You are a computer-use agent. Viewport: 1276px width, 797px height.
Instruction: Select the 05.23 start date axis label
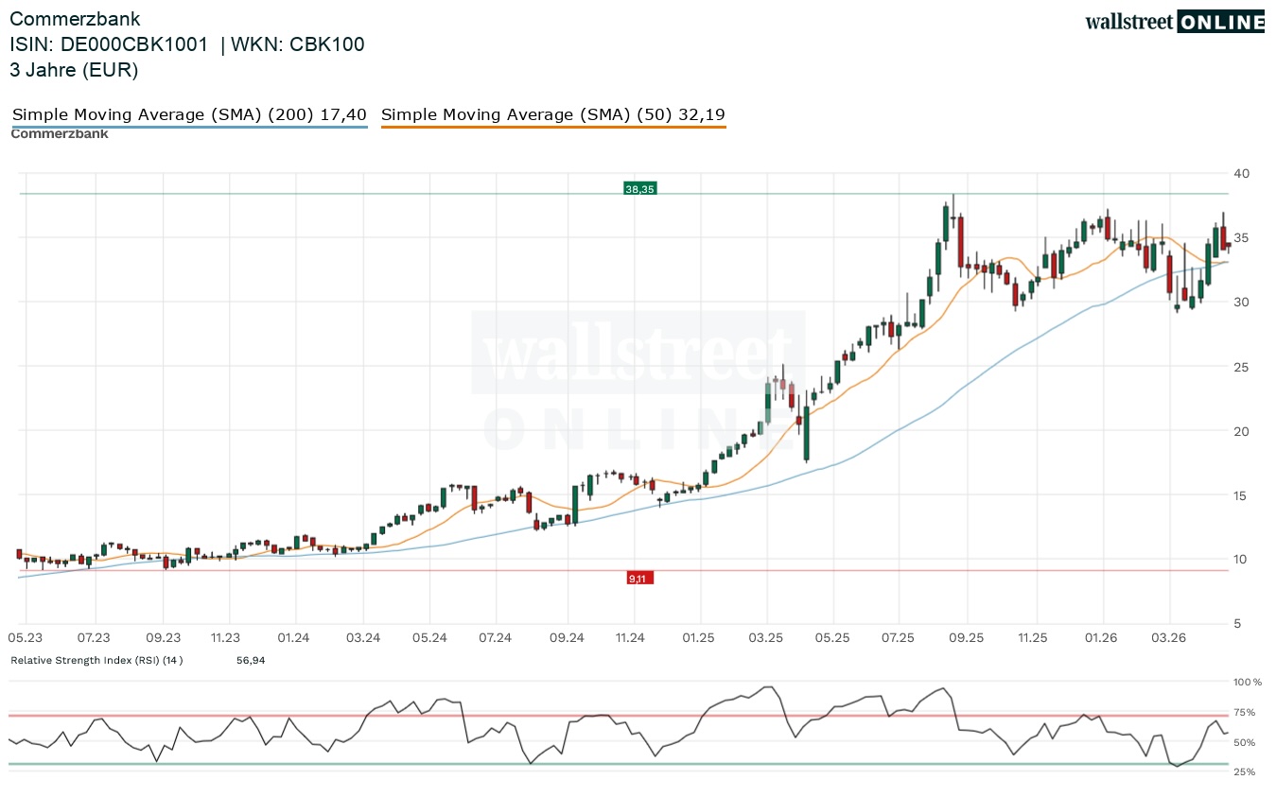[26, 638]
